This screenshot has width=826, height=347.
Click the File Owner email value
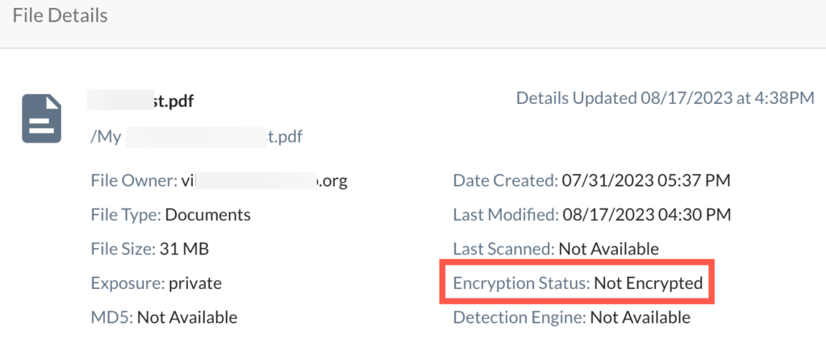tap(264, 180)
